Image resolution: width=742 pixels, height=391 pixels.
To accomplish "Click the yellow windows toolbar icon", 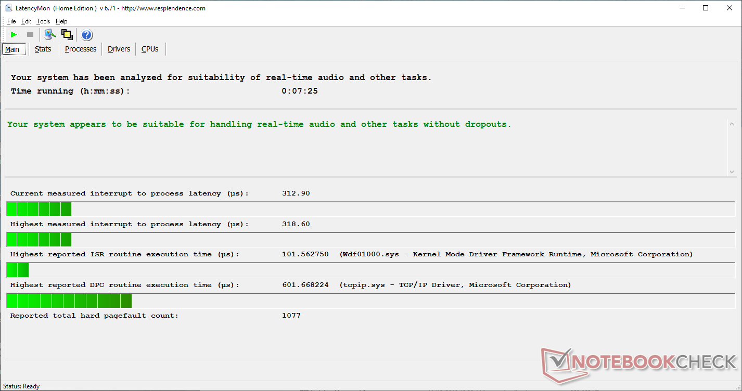I will [x=67, y=35].
